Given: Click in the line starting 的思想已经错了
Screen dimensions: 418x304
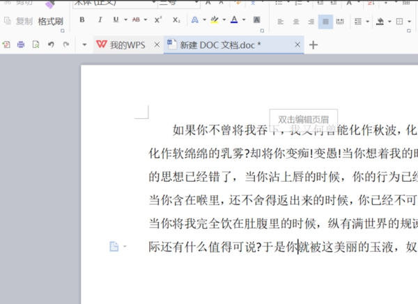Looking at the screenshot, I should point(283,177).
